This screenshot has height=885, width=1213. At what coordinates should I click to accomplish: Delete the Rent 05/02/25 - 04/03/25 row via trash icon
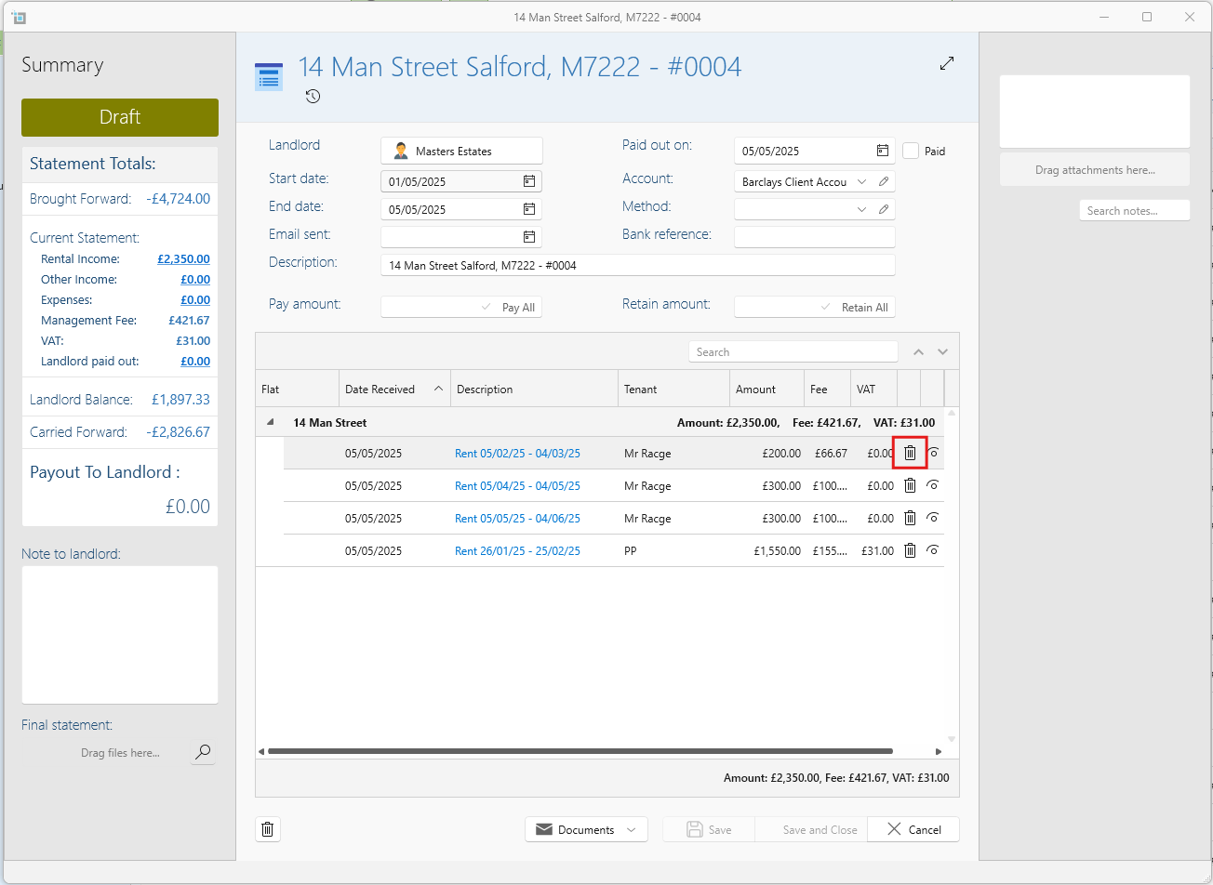click(910, 454)
